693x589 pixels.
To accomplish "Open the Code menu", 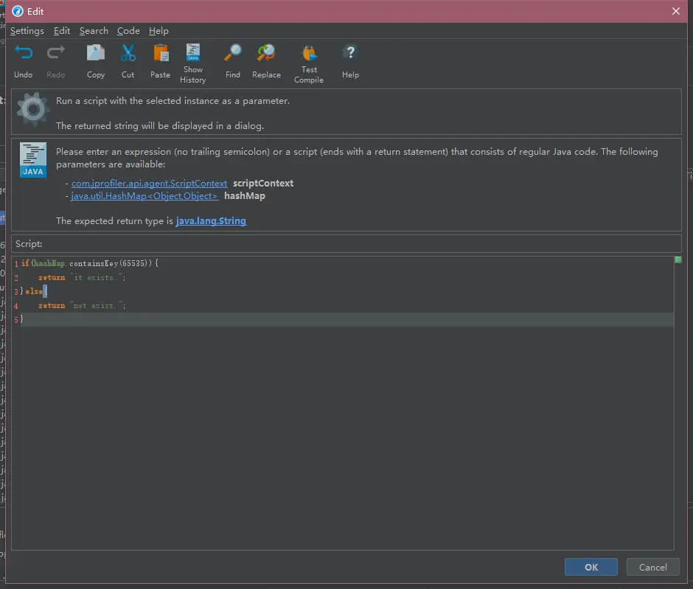I will click(x=128, y=31).
